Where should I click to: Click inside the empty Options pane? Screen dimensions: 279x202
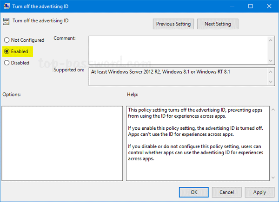(62, 143)
